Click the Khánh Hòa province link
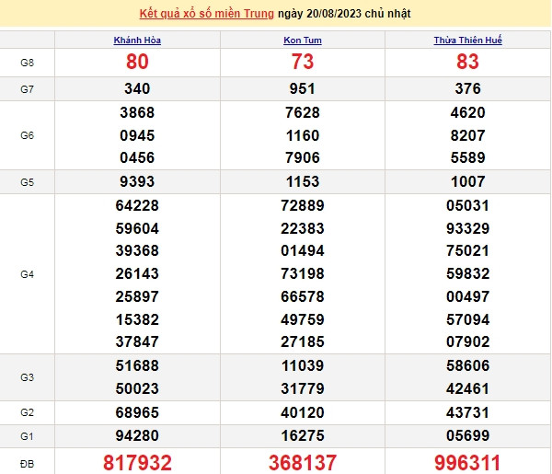 (137, 40)
